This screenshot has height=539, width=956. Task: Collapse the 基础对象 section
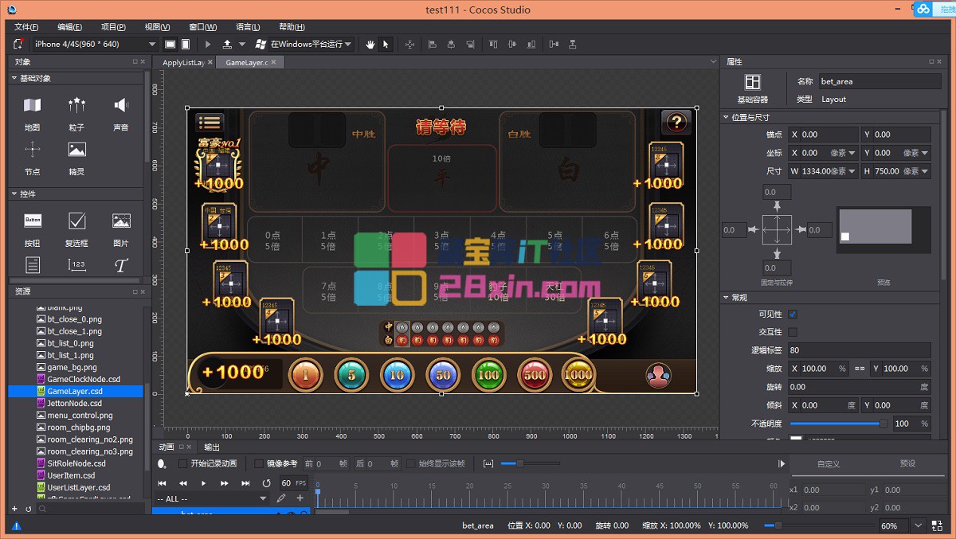click(x=14, y=79)
